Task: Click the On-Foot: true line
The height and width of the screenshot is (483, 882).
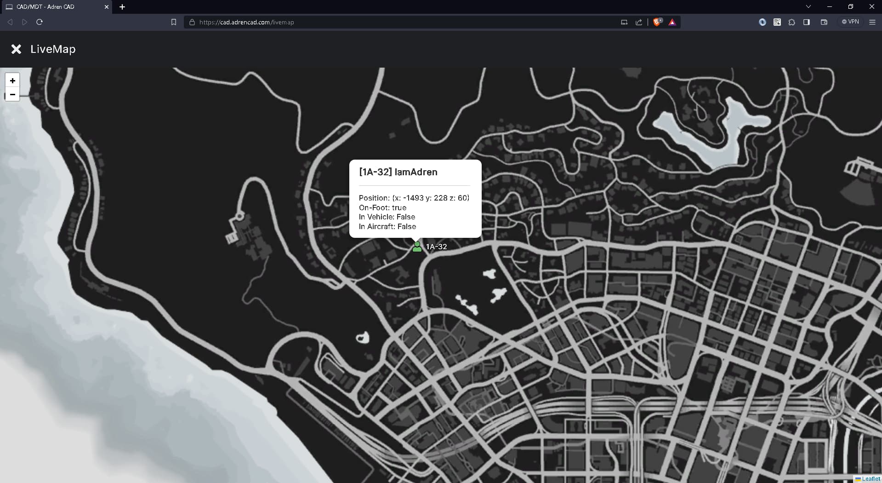Action: coord(382,207)
